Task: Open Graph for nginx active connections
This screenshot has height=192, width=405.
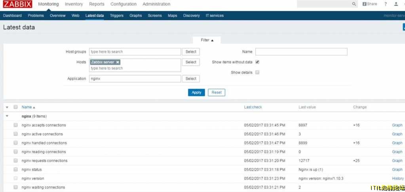Action: [x=397, y=134]
